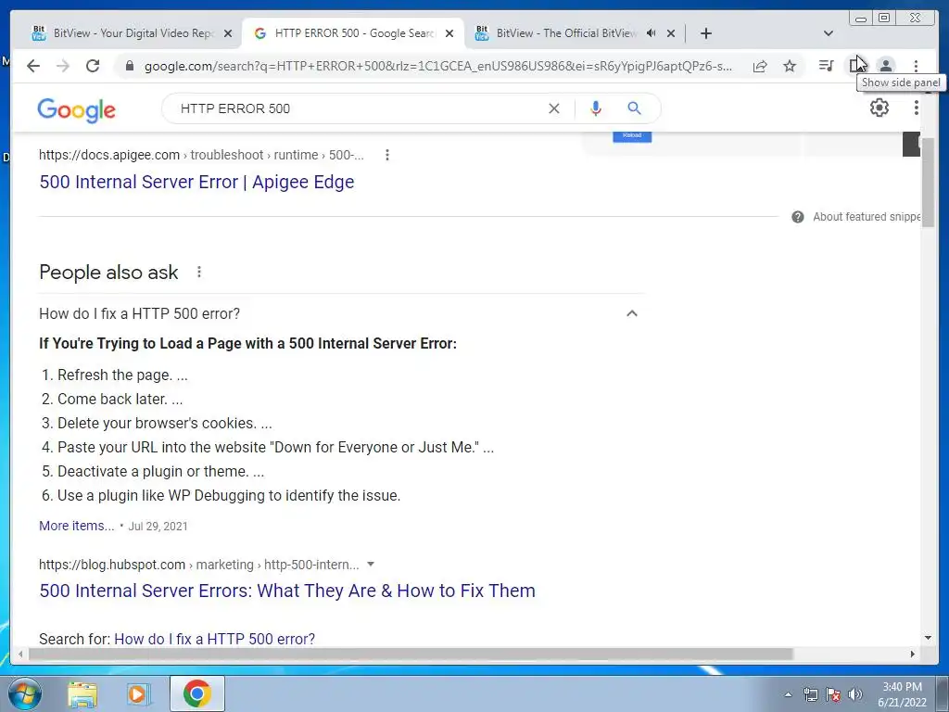Viewport: 949px width, 712px height.
Task: Click the horizontal scrollbar right arrow
Action: (913, 654)
